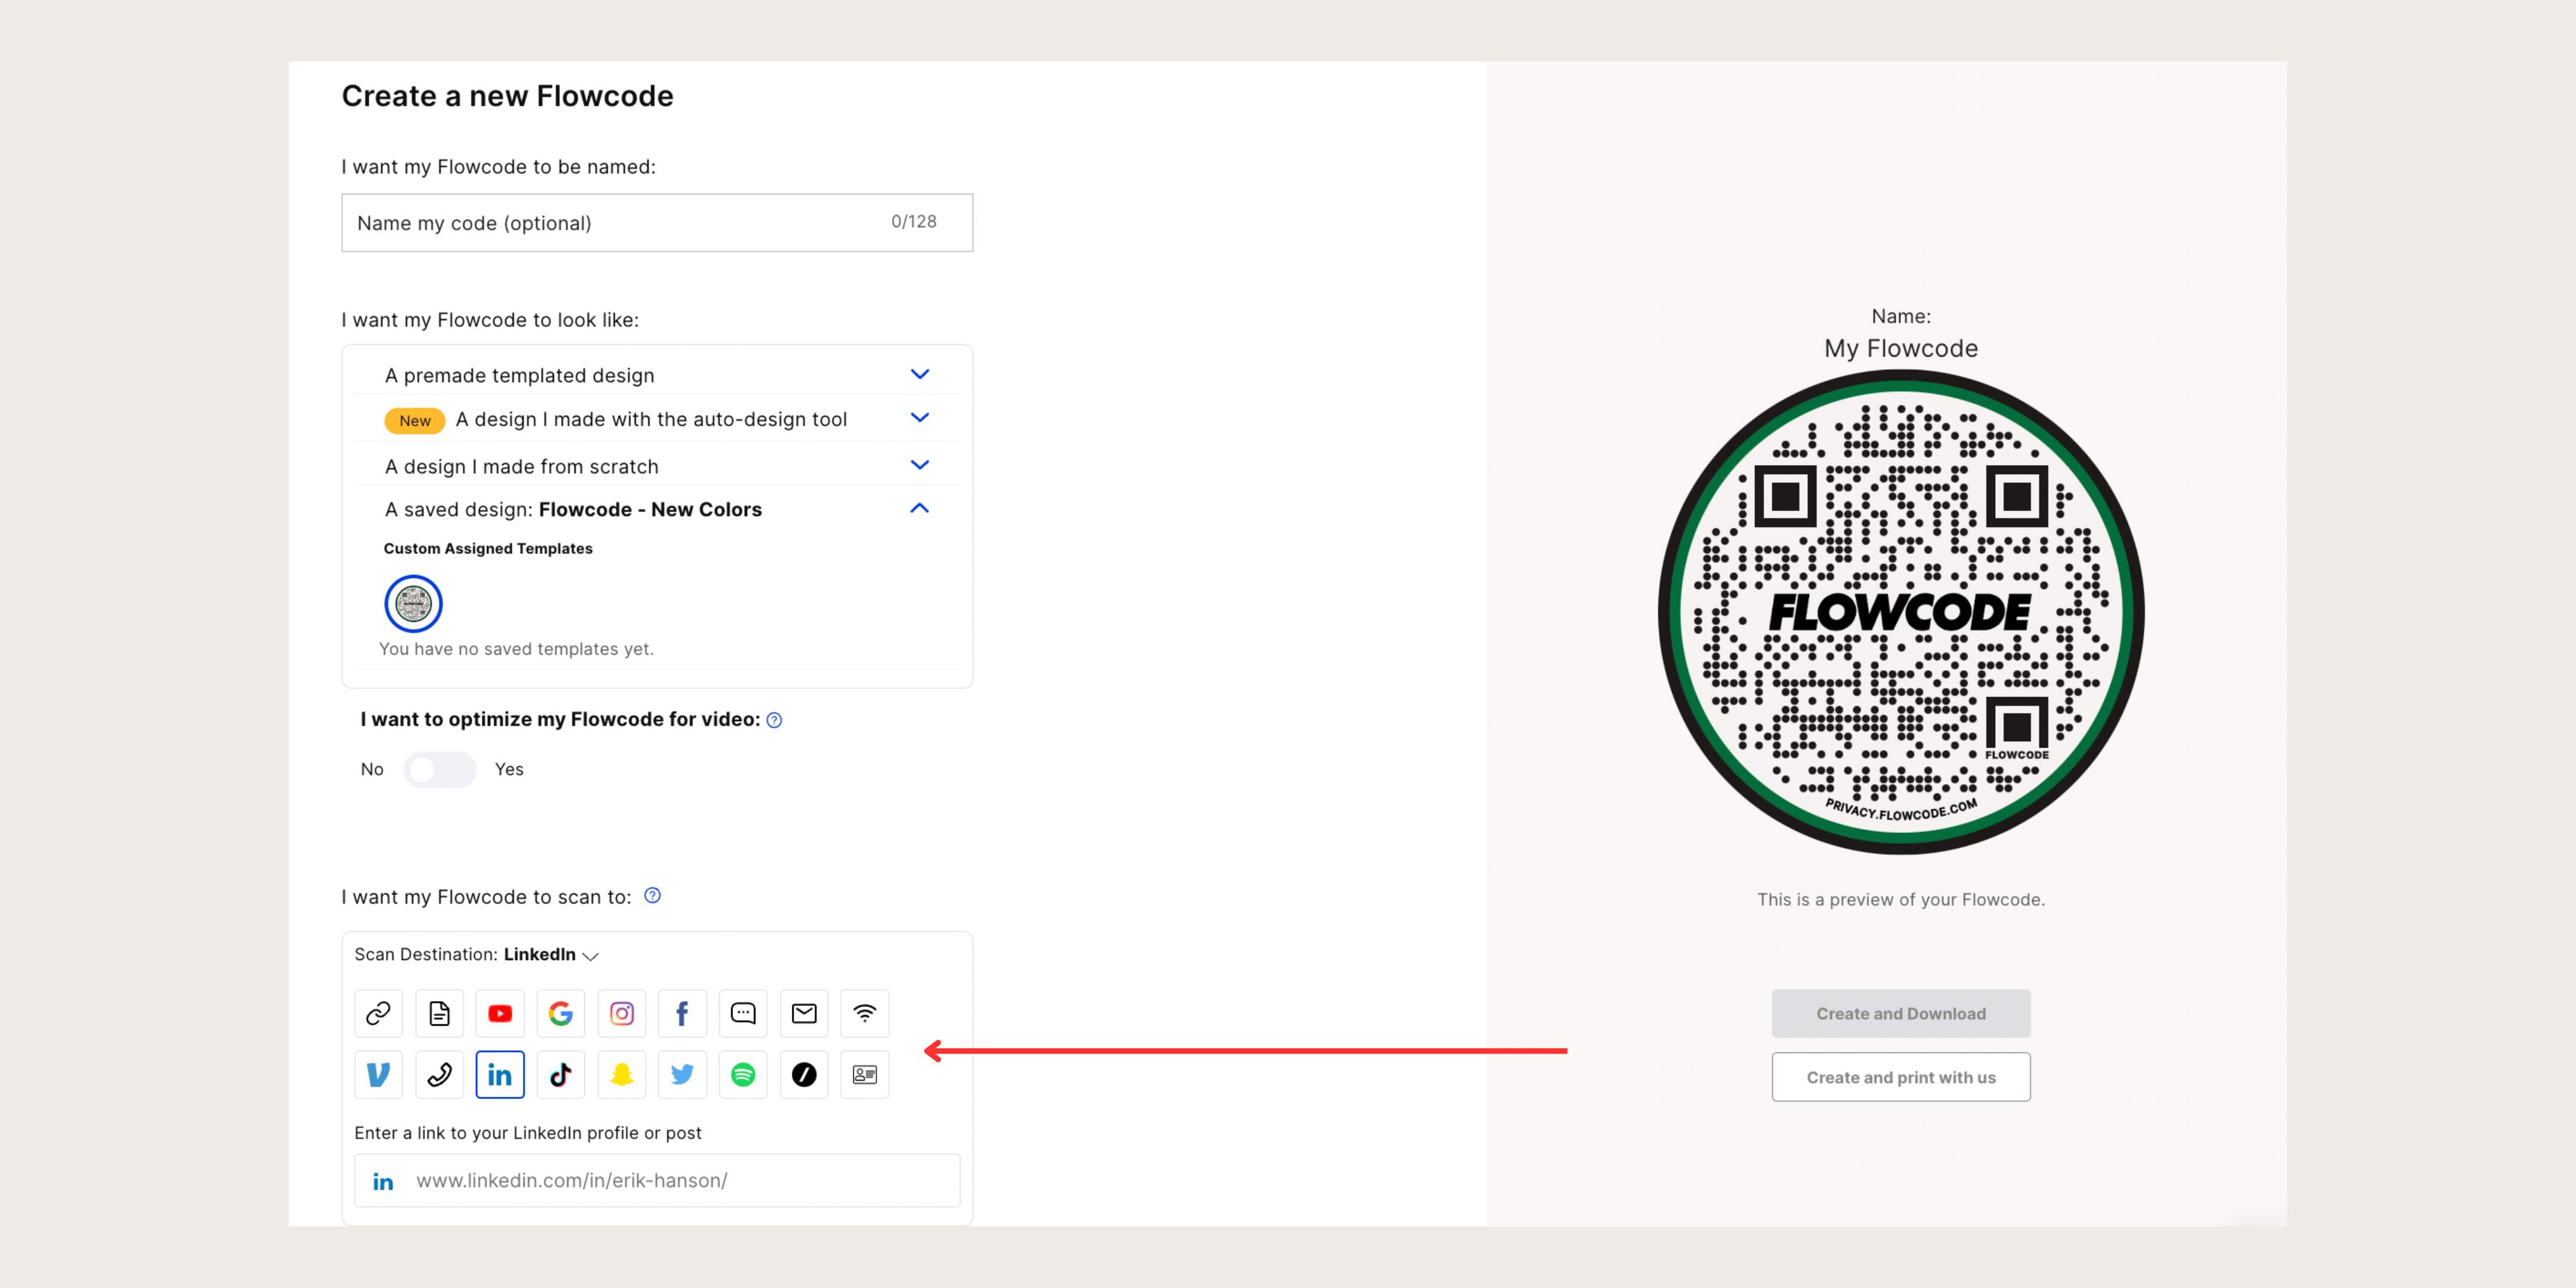
Task: Click the "New" badge label
Action: click(415, 421)
